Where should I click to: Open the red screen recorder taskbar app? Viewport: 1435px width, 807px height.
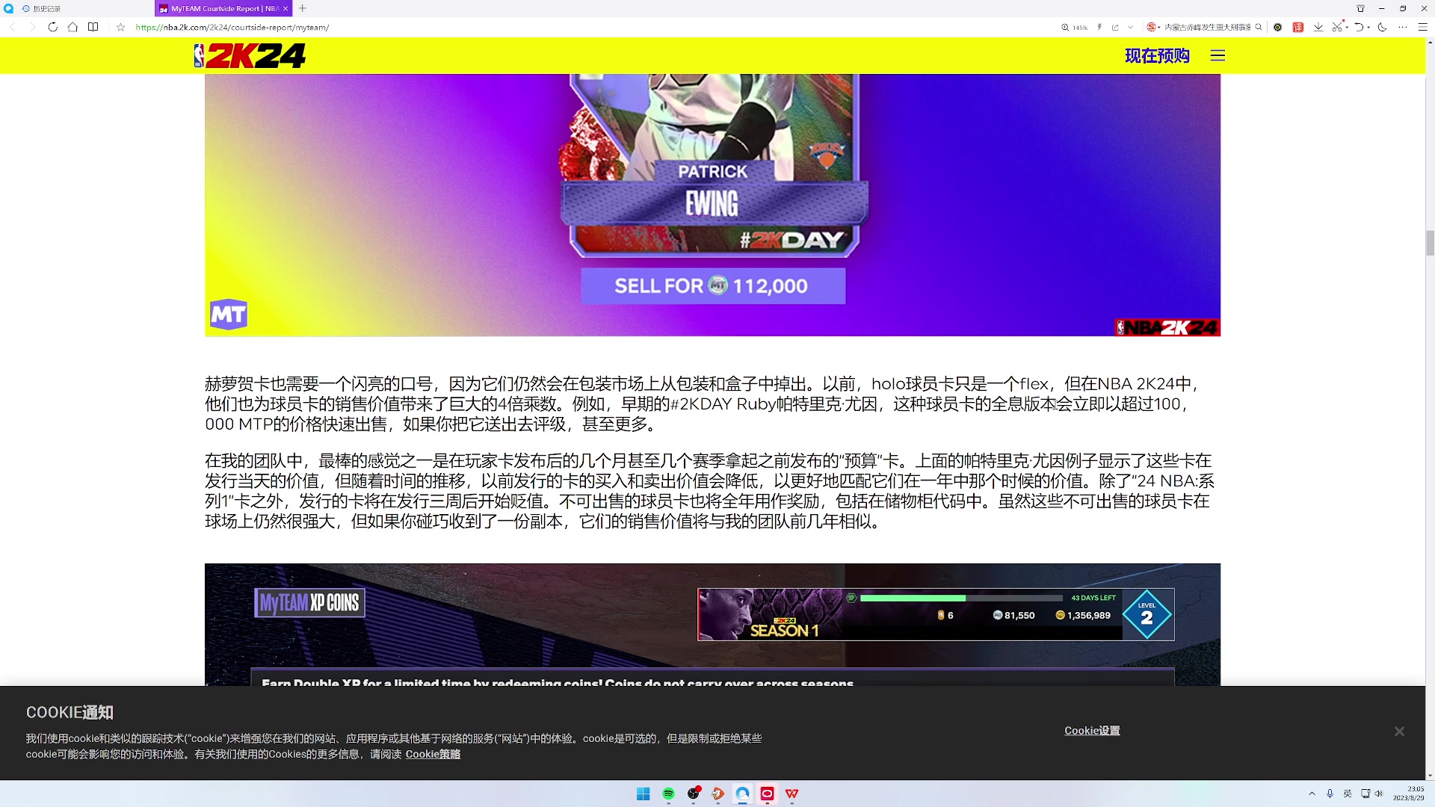tap(767, 794)
